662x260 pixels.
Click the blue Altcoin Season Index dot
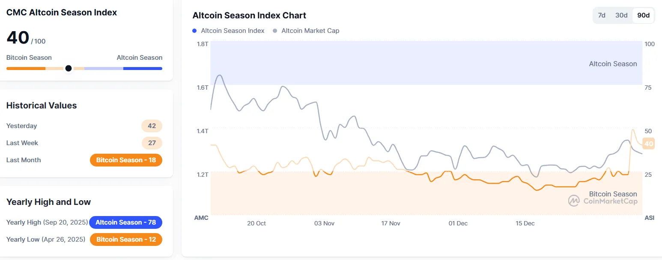point(195,31)
